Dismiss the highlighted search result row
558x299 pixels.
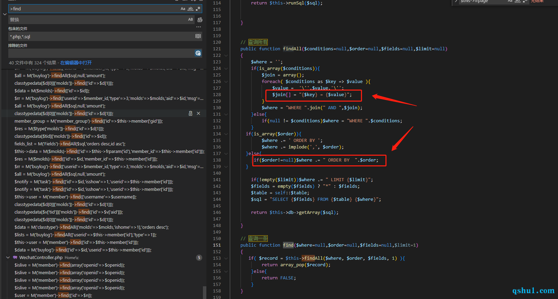coord(198,113)
